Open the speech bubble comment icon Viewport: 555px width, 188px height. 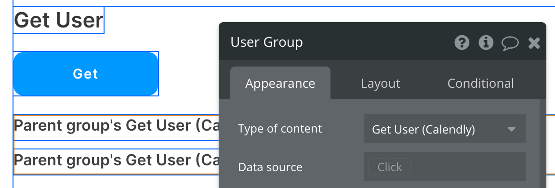click(x=510, y=43)
